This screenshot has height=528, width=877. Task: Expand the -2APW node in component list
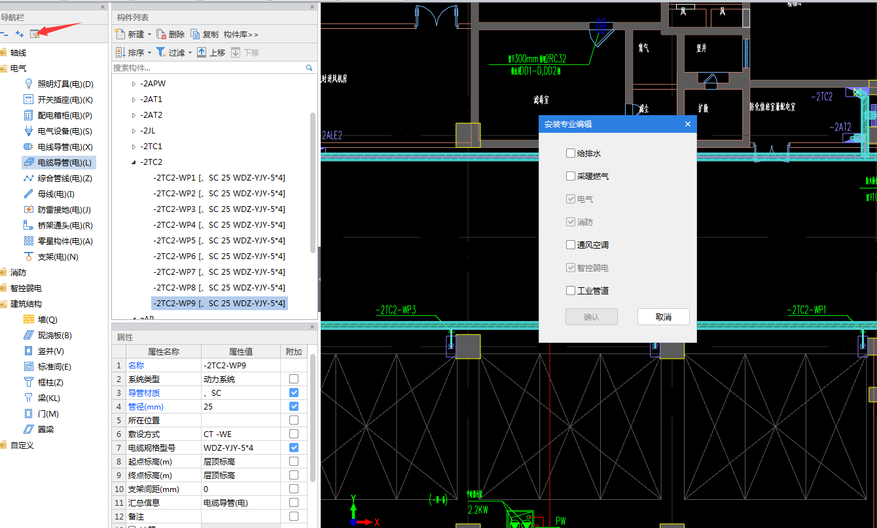tap(134, 84)
